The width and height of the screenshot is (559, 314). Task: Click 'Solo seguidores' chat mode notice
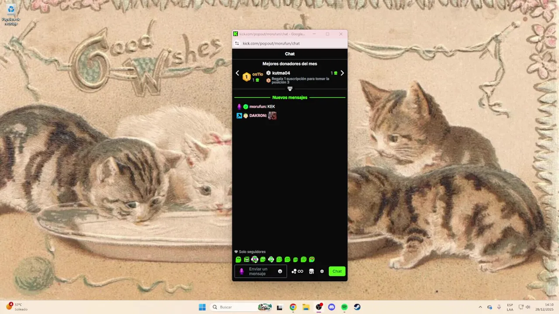(250, 252)
